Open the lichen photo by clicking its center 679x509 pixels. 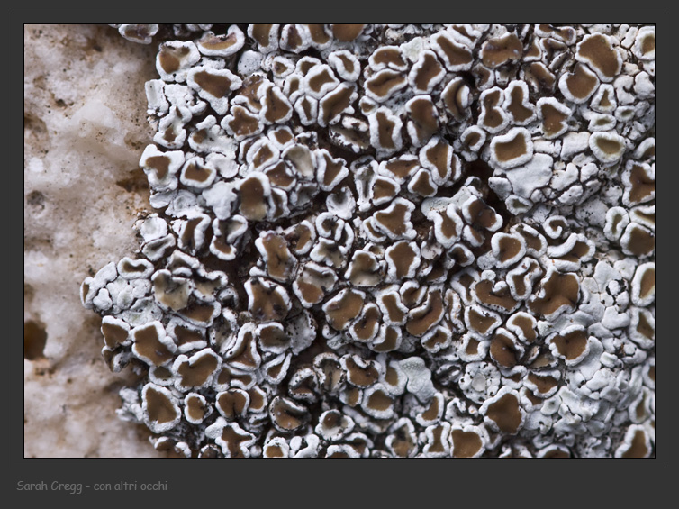click(x=339, y=241)
